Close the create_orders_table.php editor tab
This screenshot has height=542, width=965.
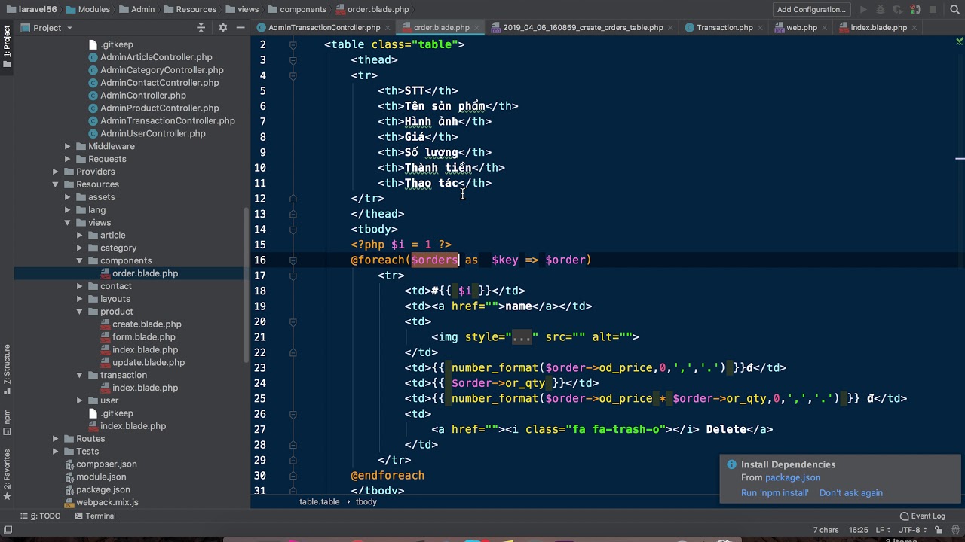pos(672,28)
